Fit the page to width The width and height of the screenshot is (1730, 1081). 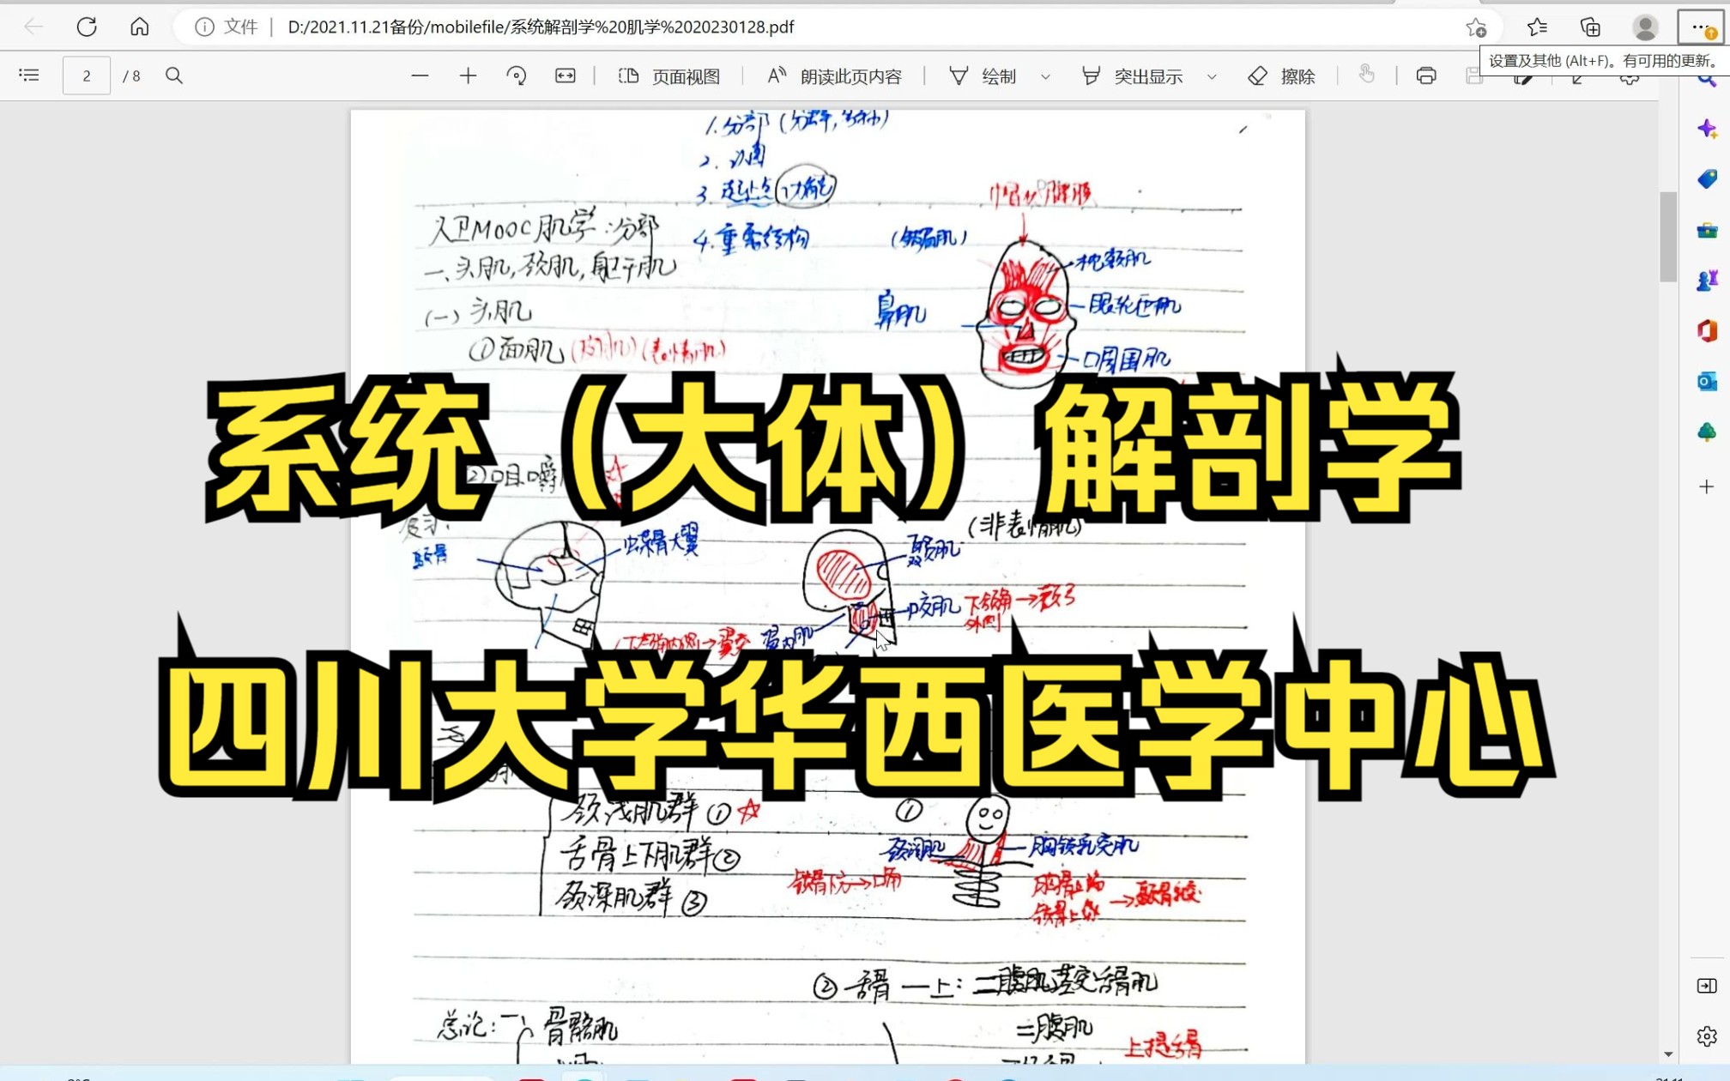pyautogui.click(x=566, y=75)
